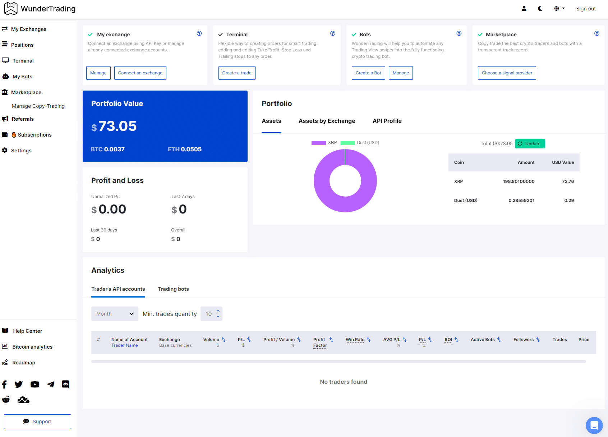The image size is (608, 437).
Task: Click Manage in Bots card
Action: (401, 73)
